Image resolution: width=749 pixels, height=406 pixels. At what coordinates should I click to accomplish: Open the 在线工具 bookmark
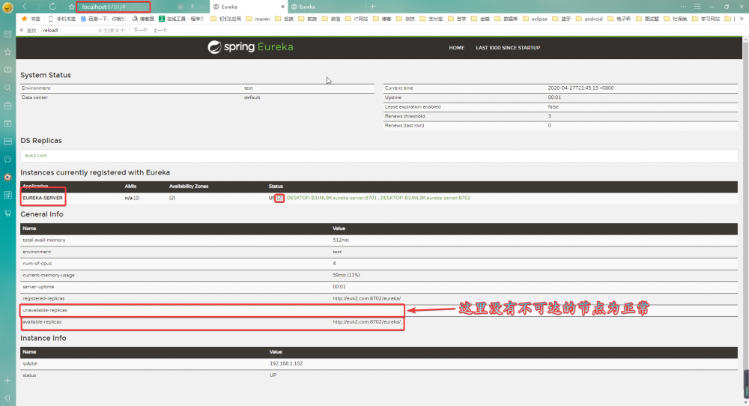181,19
